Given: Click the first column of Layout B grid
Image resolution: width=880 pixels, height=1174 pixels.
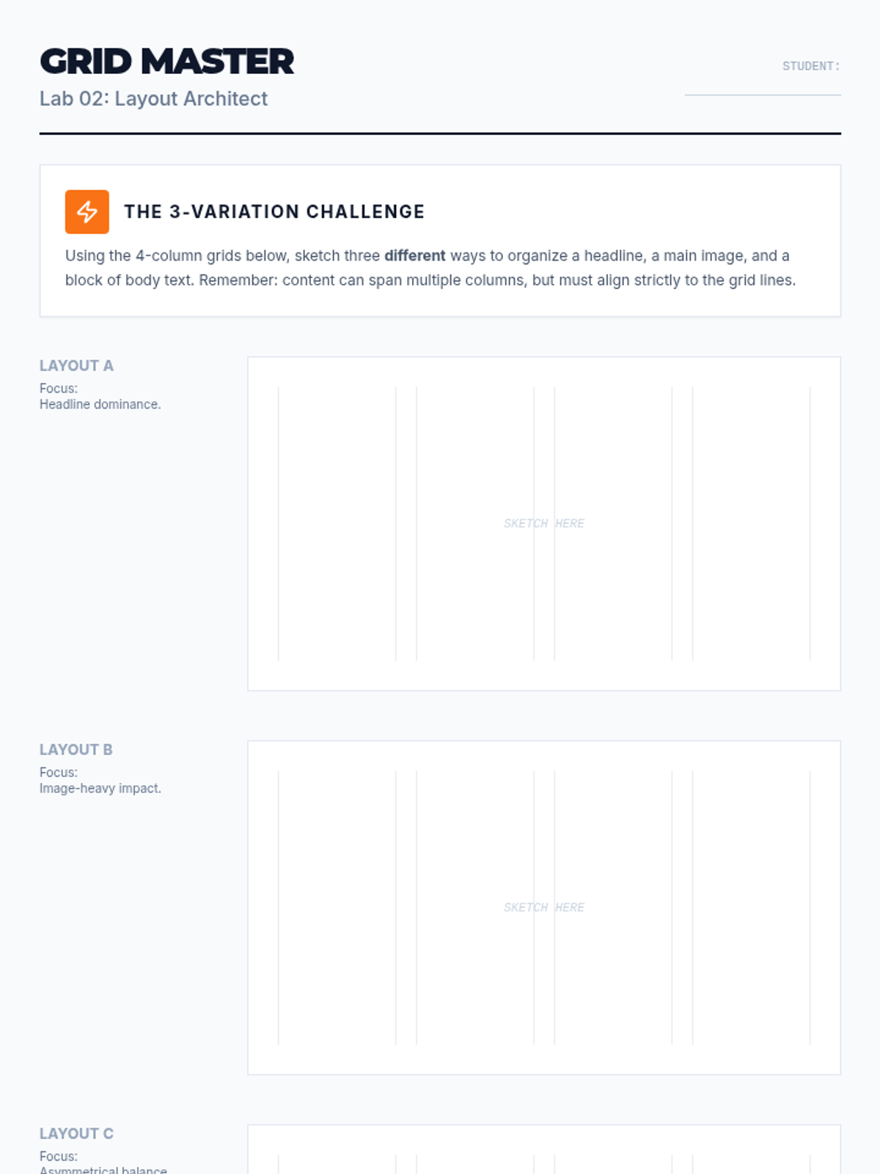Looking at the screenshot, I should tap(337, 907).
